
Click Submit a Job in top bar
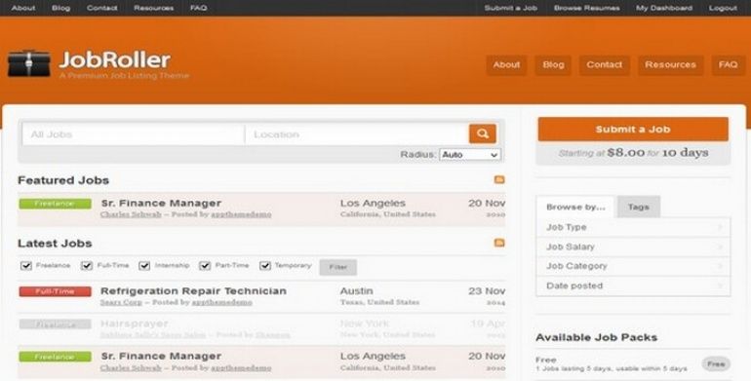tap(510, 8)
